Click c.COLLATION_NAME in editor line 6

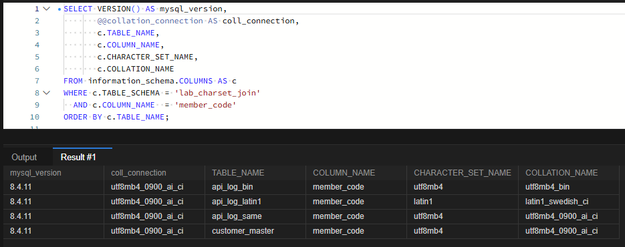coord(136,69)
